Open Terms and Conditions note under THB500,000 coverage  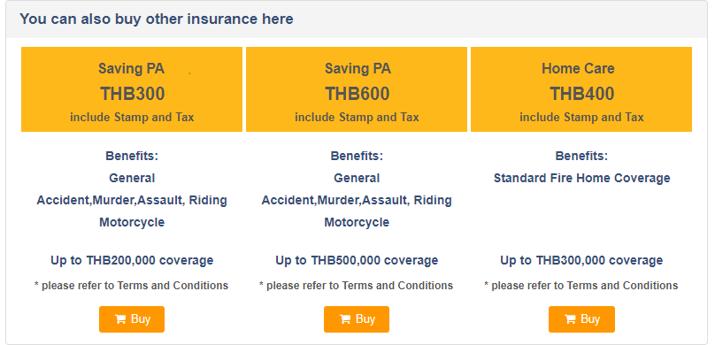pos(356,286)
